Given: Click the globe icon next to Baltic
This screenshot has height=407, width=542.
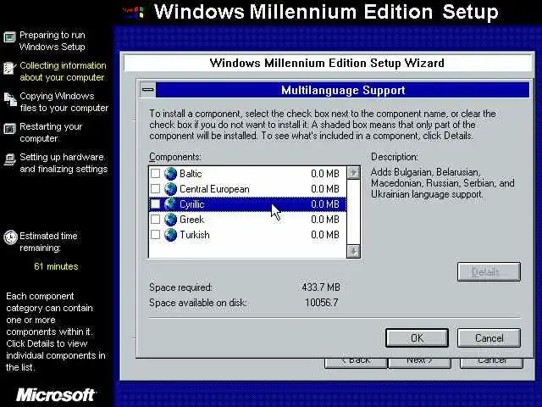Looking at the screenshot, I should (x=170, y=173).
